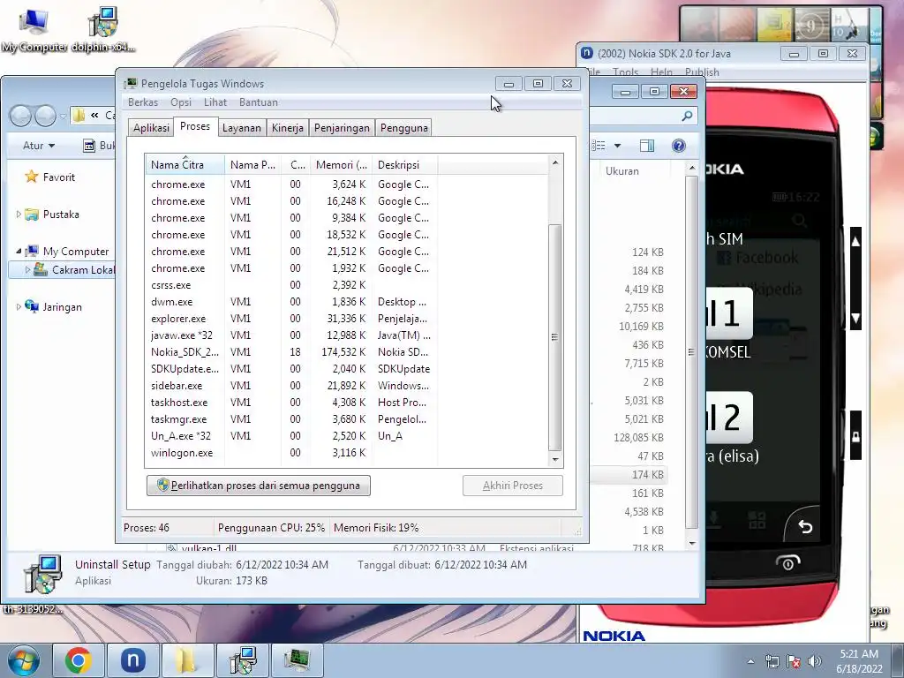Open the Berkas menu in Task Manager
904x678 pixels.
tap(143, 102)
